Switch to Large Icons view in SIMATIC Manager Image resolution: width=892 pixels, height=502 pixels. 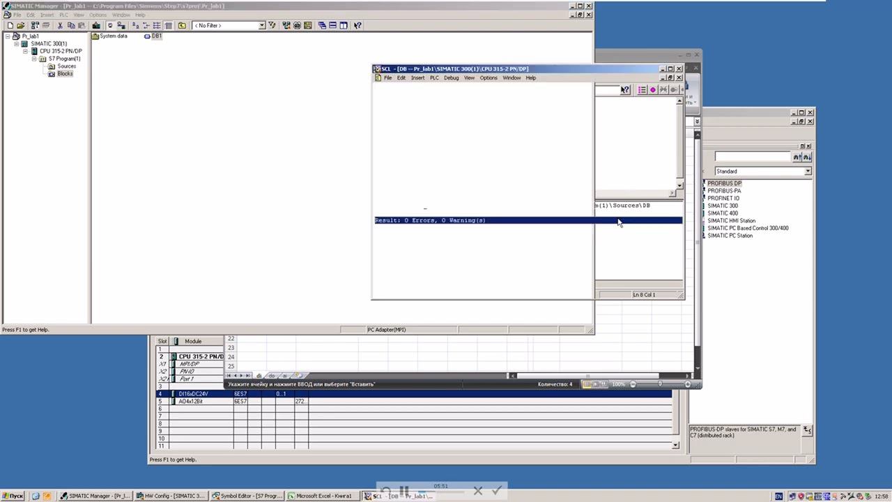134,25
